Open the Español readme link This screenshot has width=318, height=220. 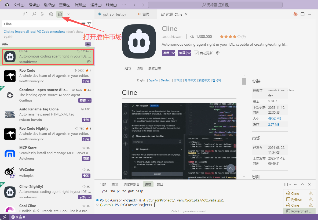(153, 80)
